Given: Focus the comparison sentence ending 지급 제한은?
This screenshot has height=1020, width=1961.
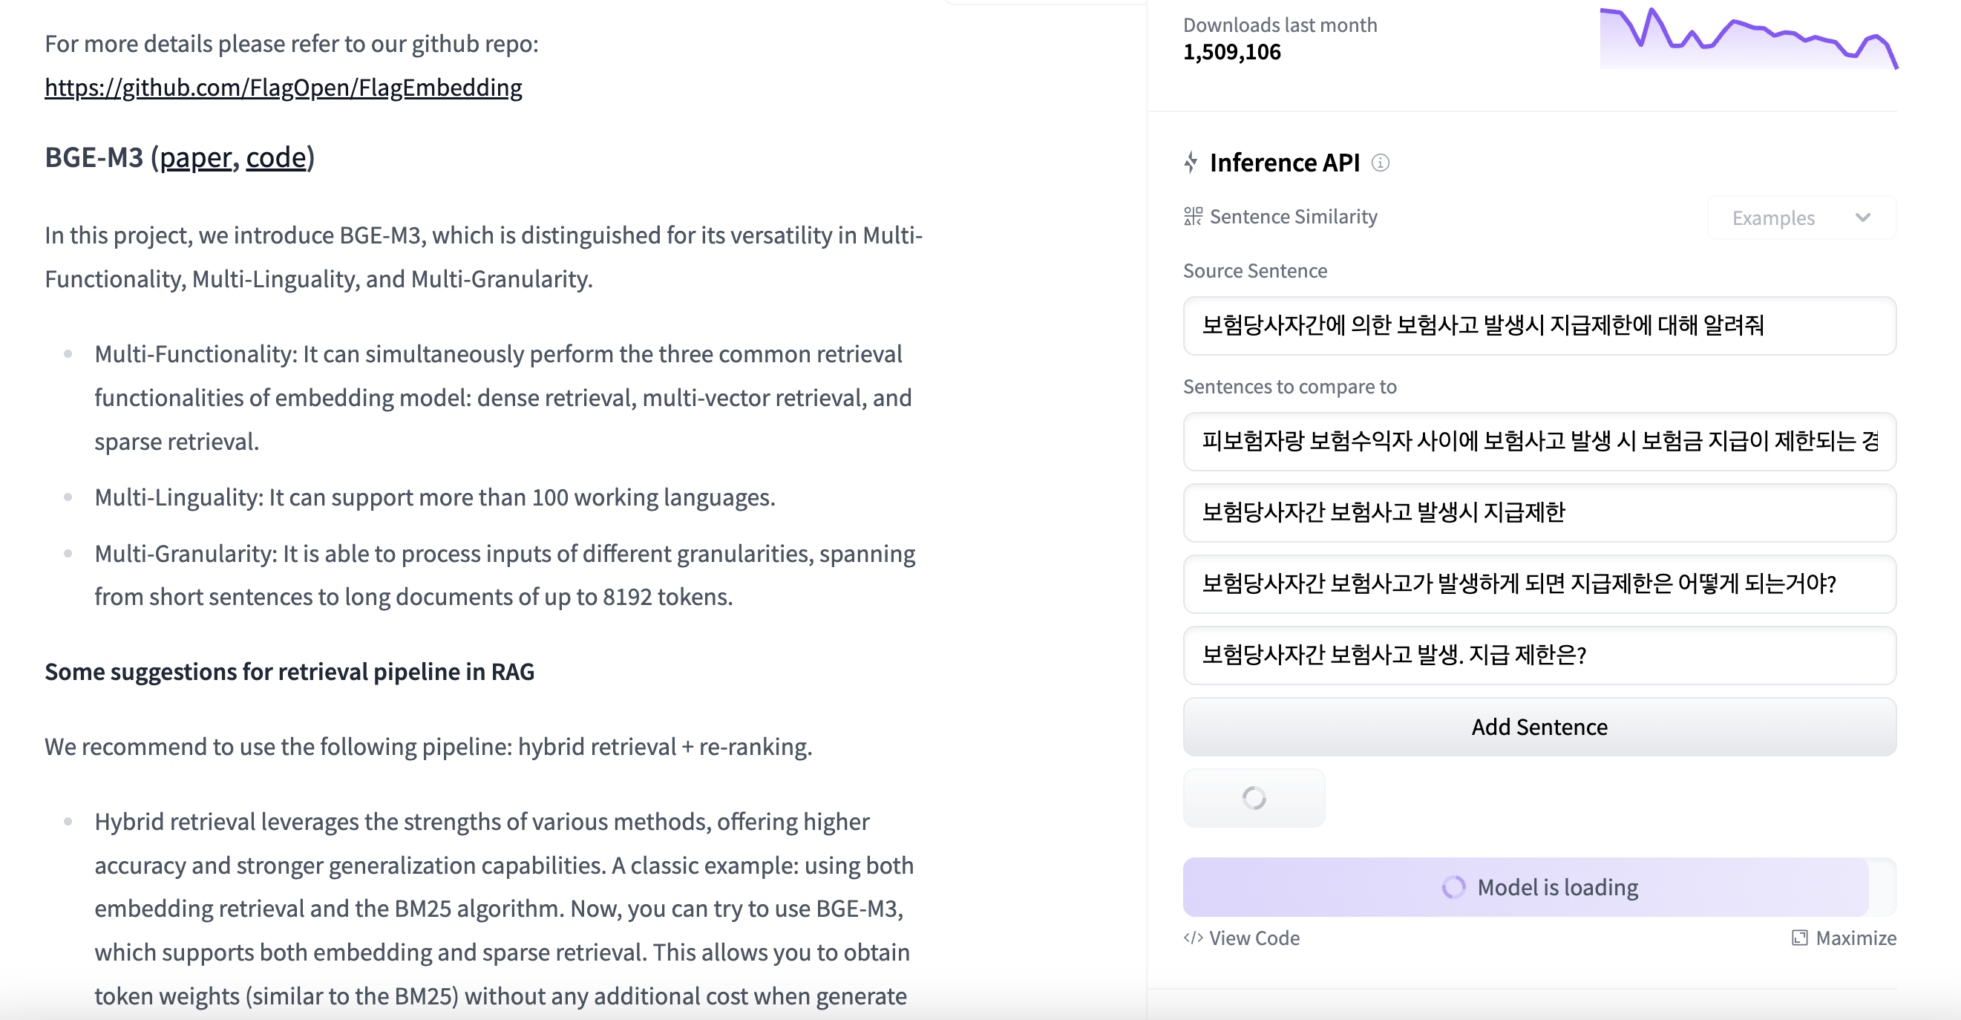Looking at the screenshot, I should pos(1539,656).
